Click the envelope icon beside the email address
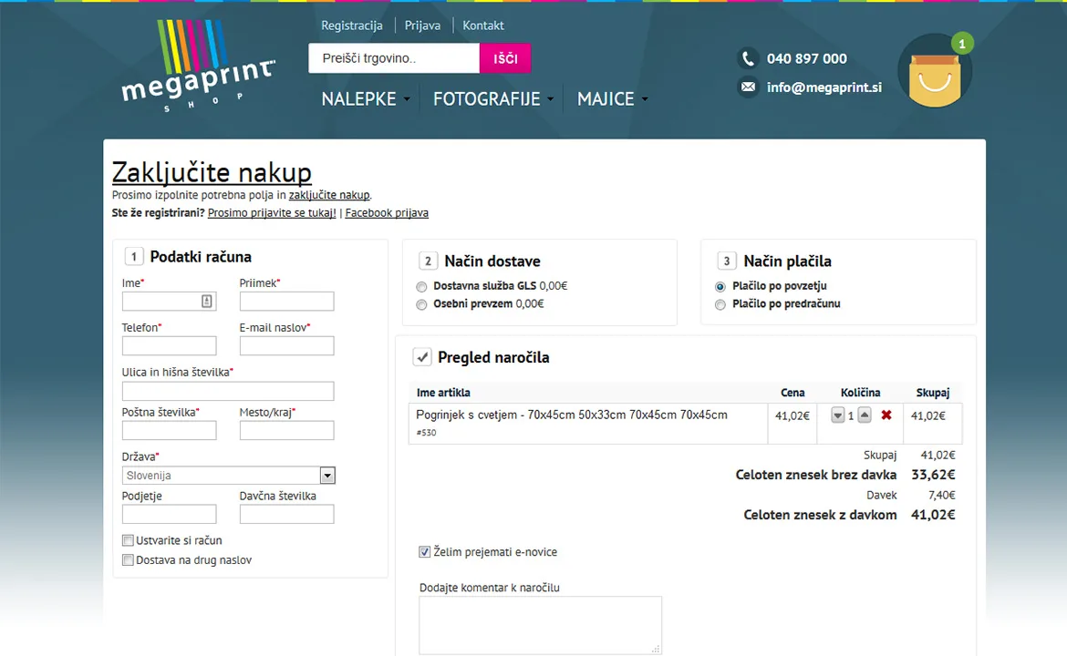The width and height of the screenshot is (1067, 656). (x=748, y=87)
